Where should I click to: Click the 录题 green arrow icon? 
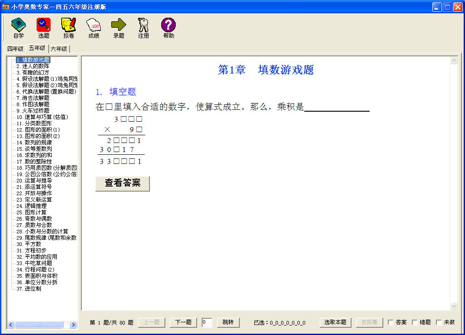tap(119, 25)
